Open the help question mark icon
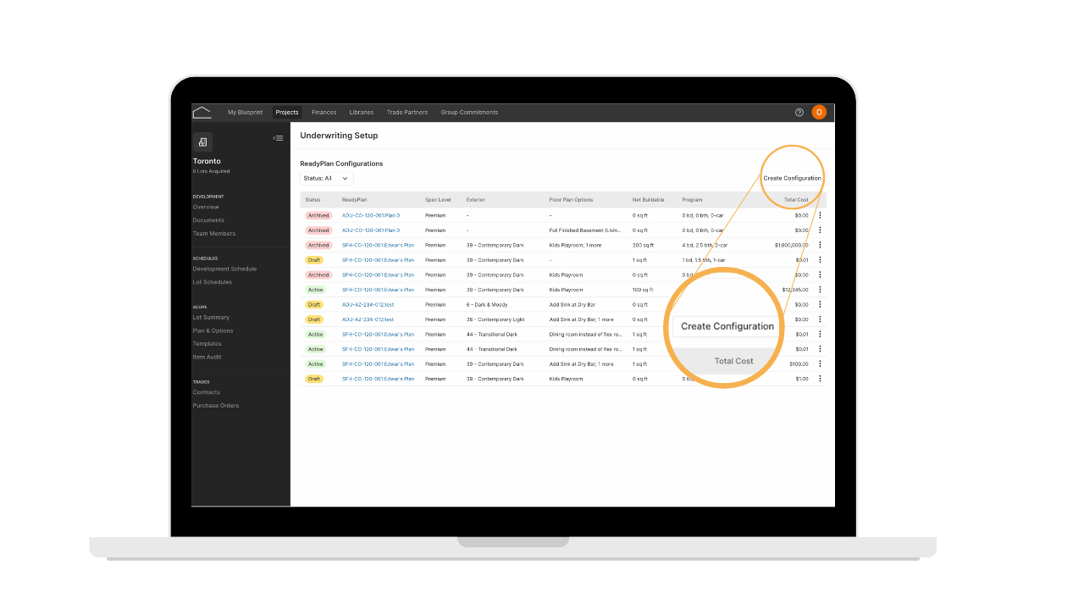 [799, 112]
